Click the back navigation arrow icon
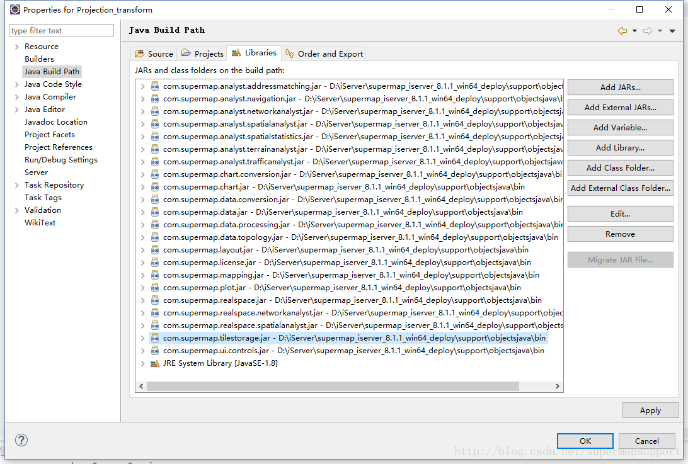This screenshot has height=464, width=688. click(622, 31)
